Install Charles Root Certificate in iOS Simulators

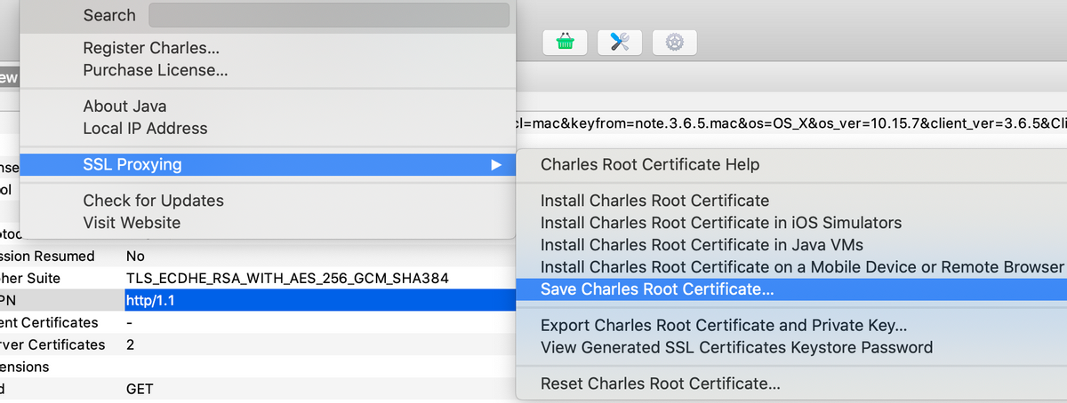tap(720, 223)
